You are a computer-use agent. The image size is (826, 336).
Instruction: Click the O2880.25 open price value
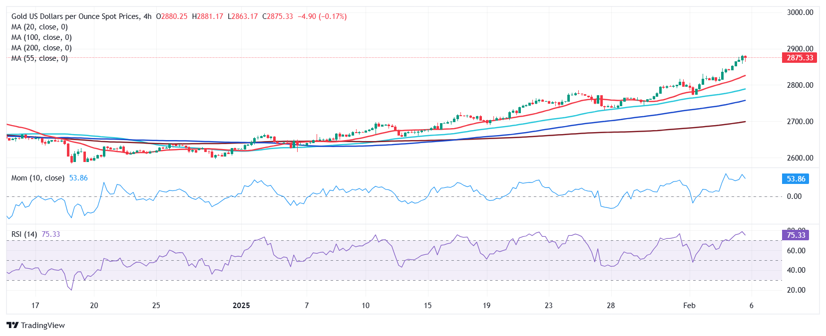pos(172,16)
